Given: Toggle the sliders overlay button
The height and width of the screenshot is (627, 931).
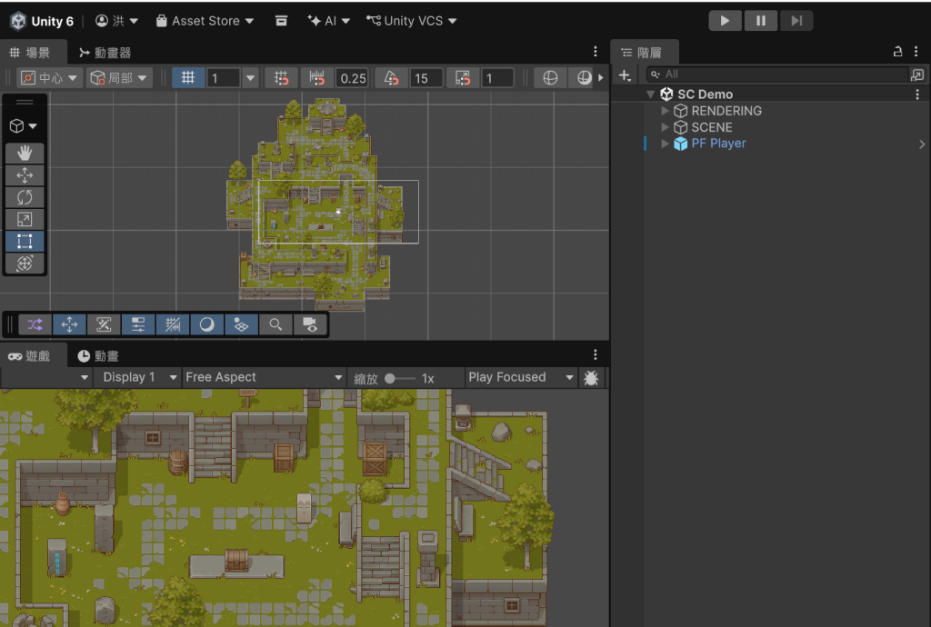Looking at the screenshot, I should [x=138, y=324].
